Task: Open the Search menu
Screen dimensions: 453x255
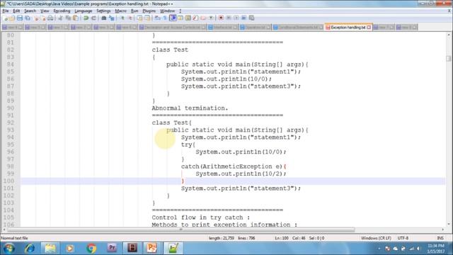Action: pos(30,11)
